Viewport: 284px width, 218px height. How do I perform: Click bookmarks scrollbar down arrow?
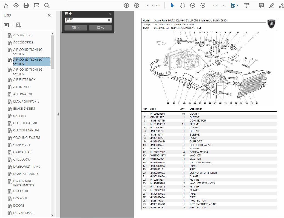click(52, 215)
